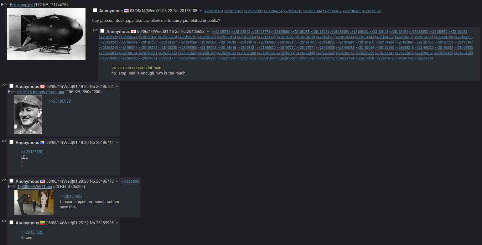
Task: Open the mr shek laughs at you.jpg link
Action: pyautogui.click(x=41, y=92)
